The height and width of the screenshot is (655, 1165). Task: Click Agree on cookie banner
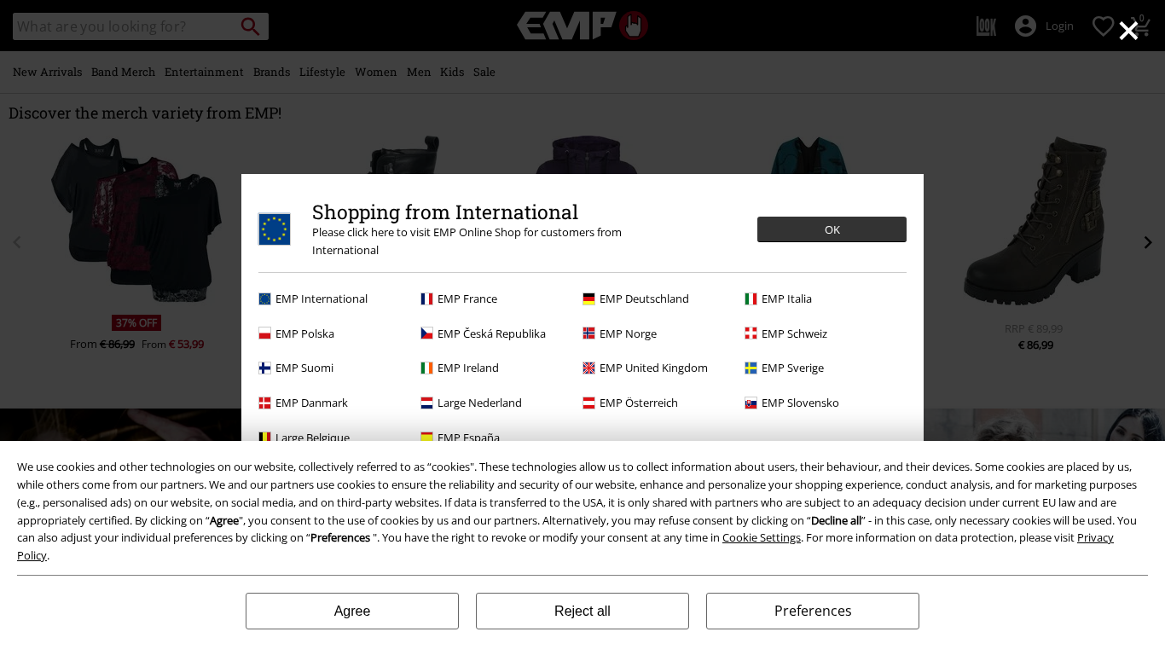[352, 611]
